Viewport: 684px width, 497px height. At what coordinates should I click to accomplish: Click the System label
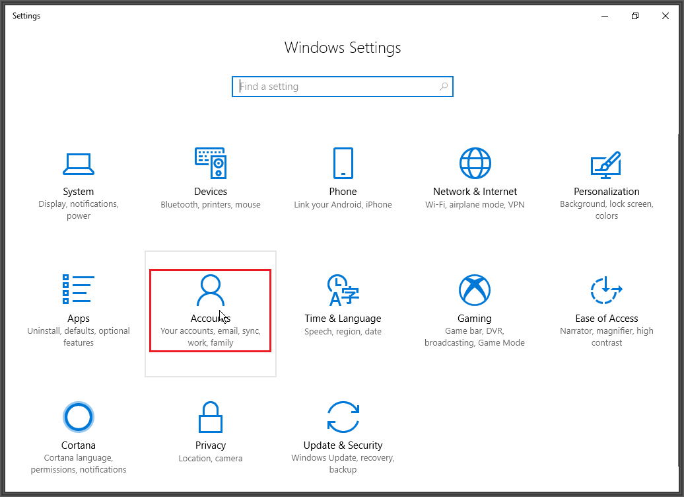click(79, 192)
